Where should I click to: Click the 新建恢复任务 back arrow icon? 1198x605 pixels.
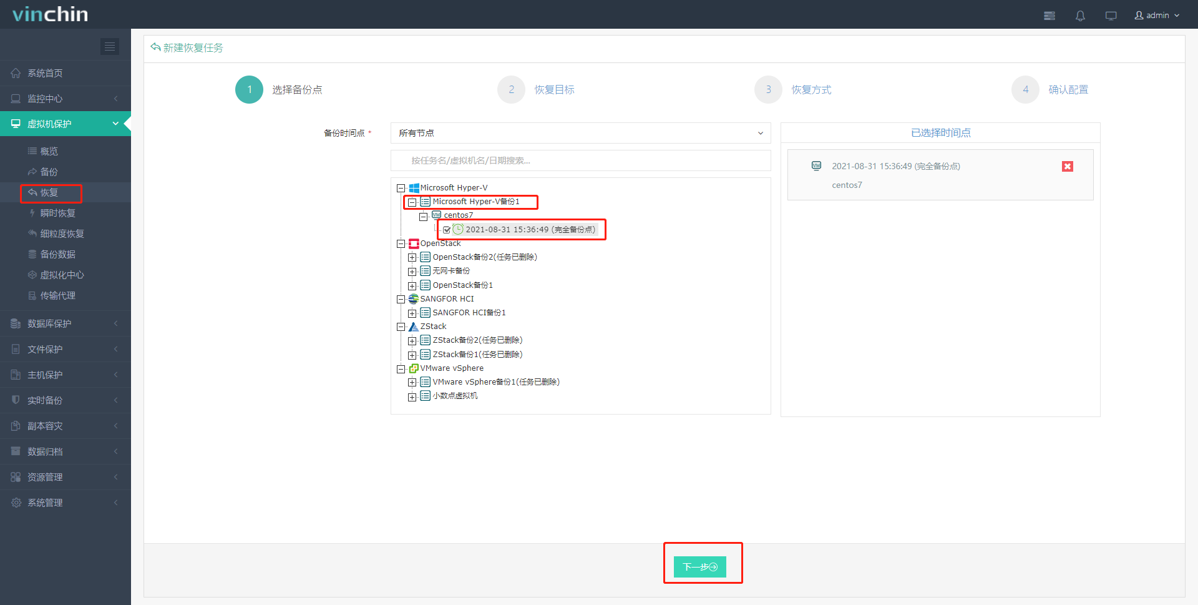click(x=155, y=47)
